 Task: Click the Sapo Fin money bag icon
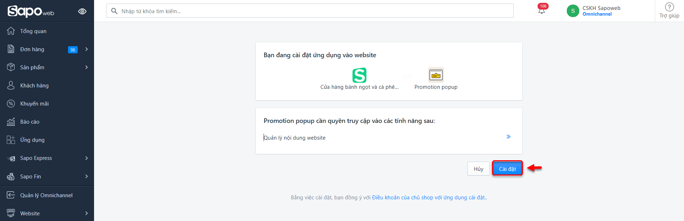pyautogui.click(x=11, y=176)
